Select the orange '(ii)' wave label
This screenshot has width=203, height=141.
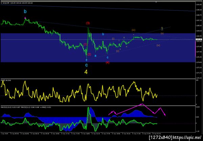pyautogui.click(x=117, y=51)
